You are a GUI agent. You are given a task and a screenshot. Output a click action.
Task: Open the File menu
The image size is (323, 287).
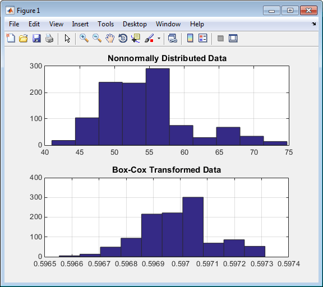click(x=14, y=24)
